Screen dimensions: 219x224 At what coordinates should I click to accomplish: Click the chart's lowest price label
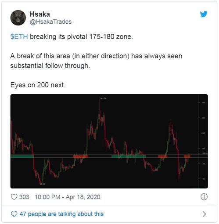pyautogui.click(x=43, y=184)
